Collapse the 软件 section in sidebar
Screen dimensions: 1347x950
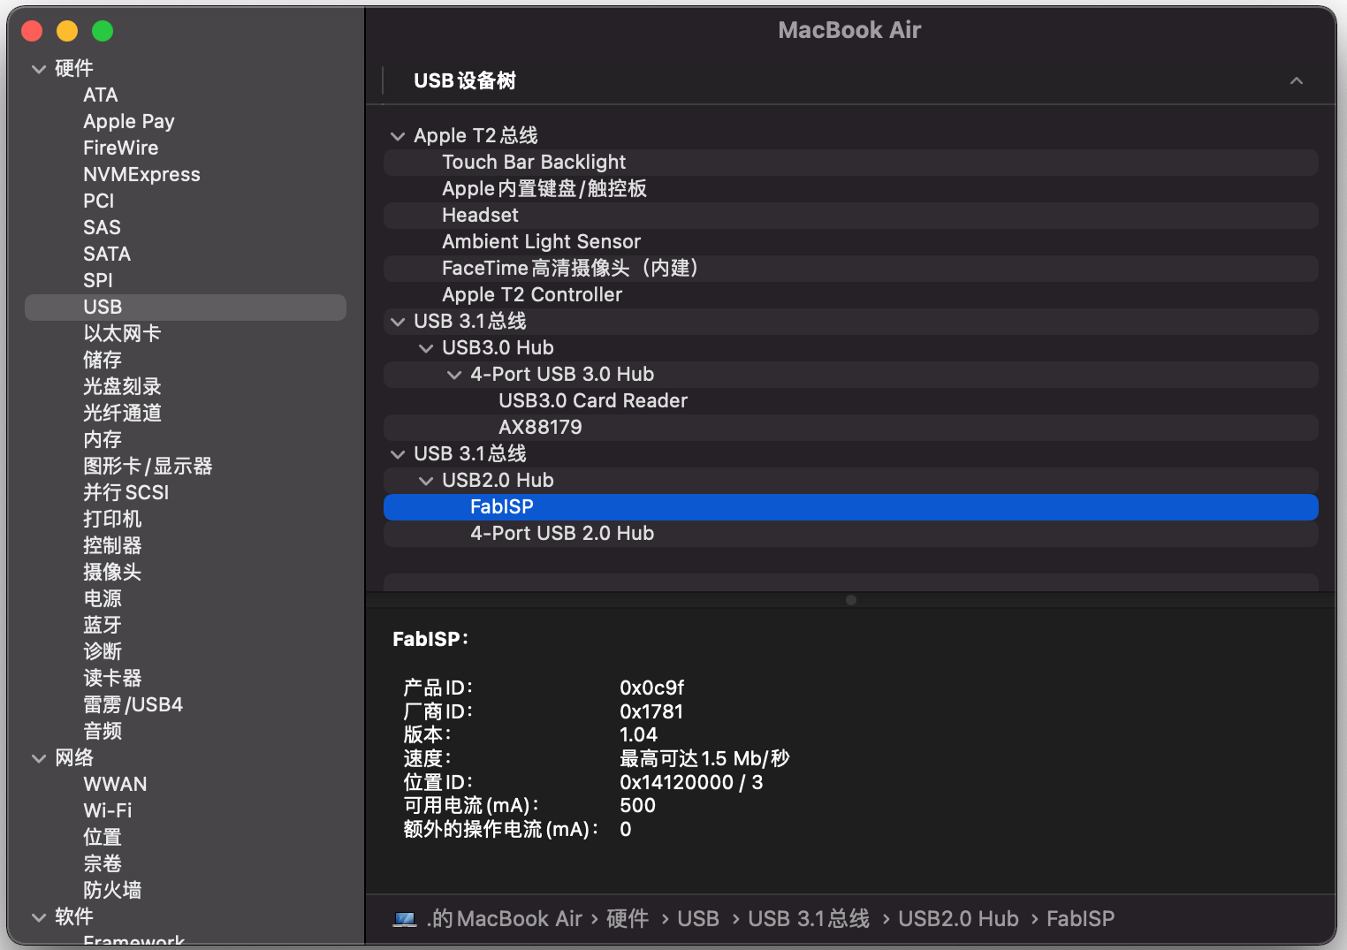[x=39, y=917]
